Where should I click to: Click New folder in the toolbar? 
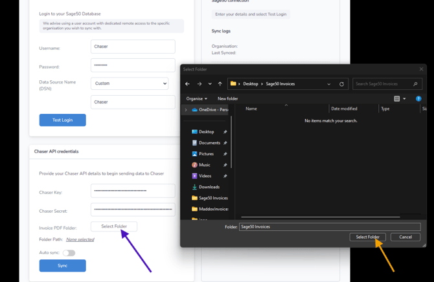point(227,99)
